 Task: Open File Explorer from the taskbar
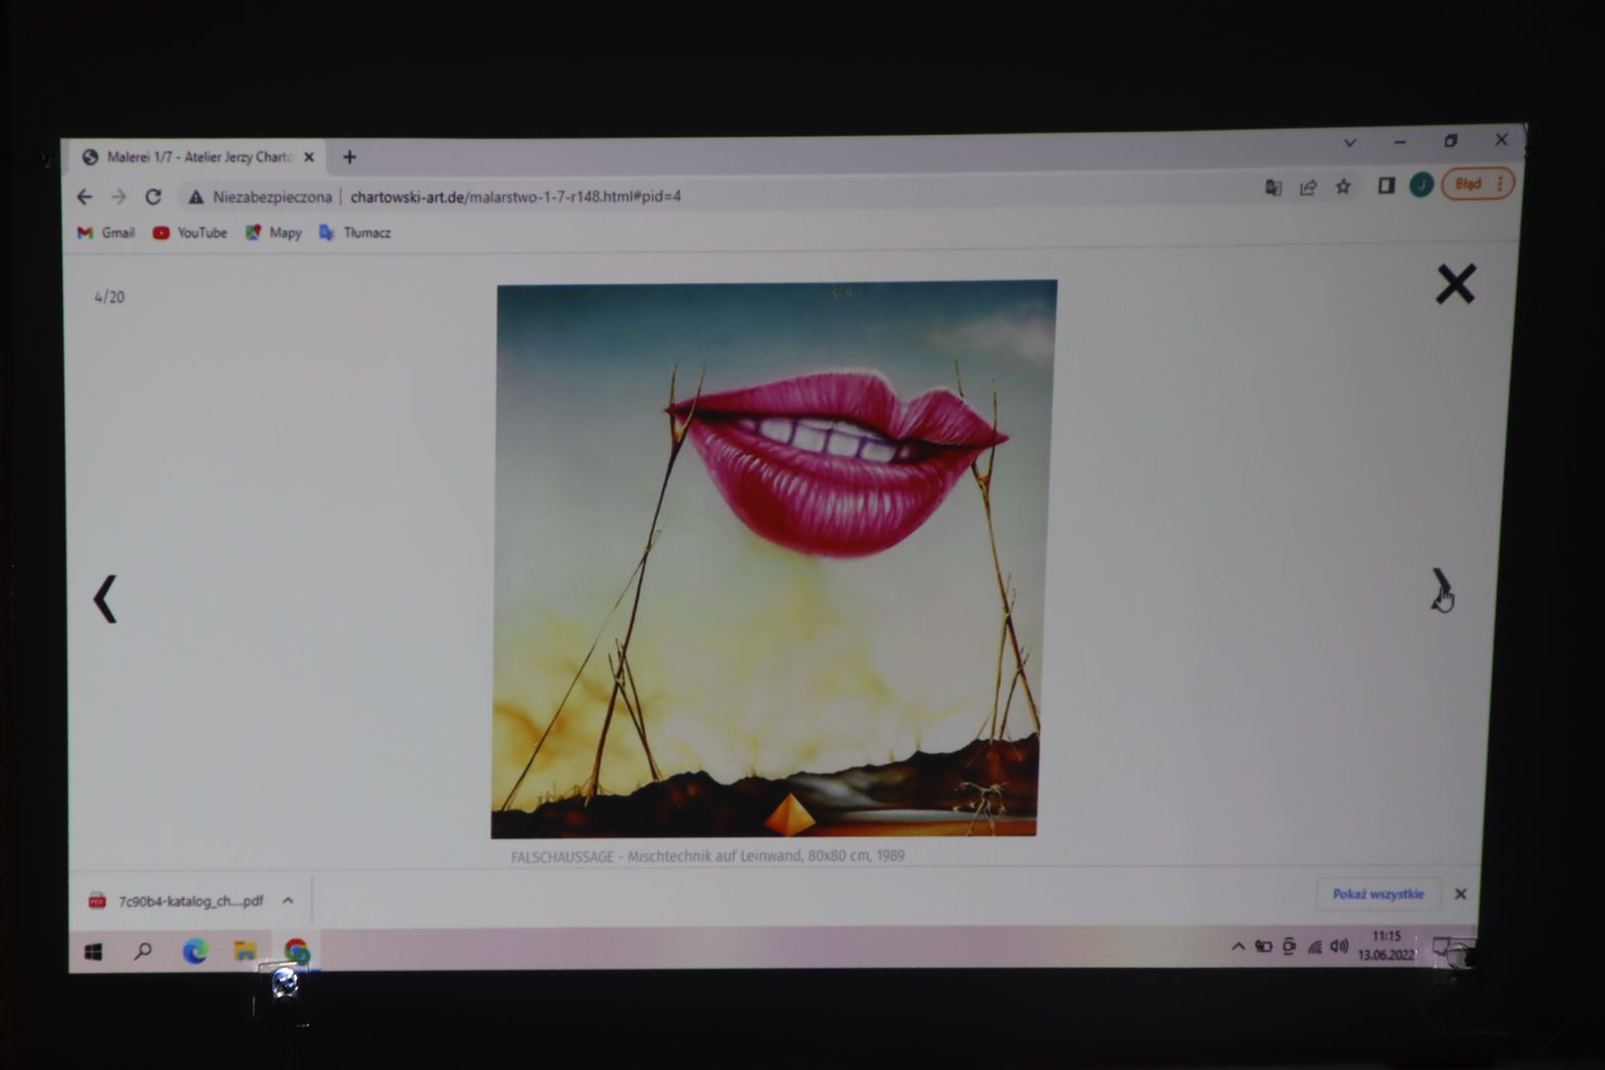(x=245, y=951)
